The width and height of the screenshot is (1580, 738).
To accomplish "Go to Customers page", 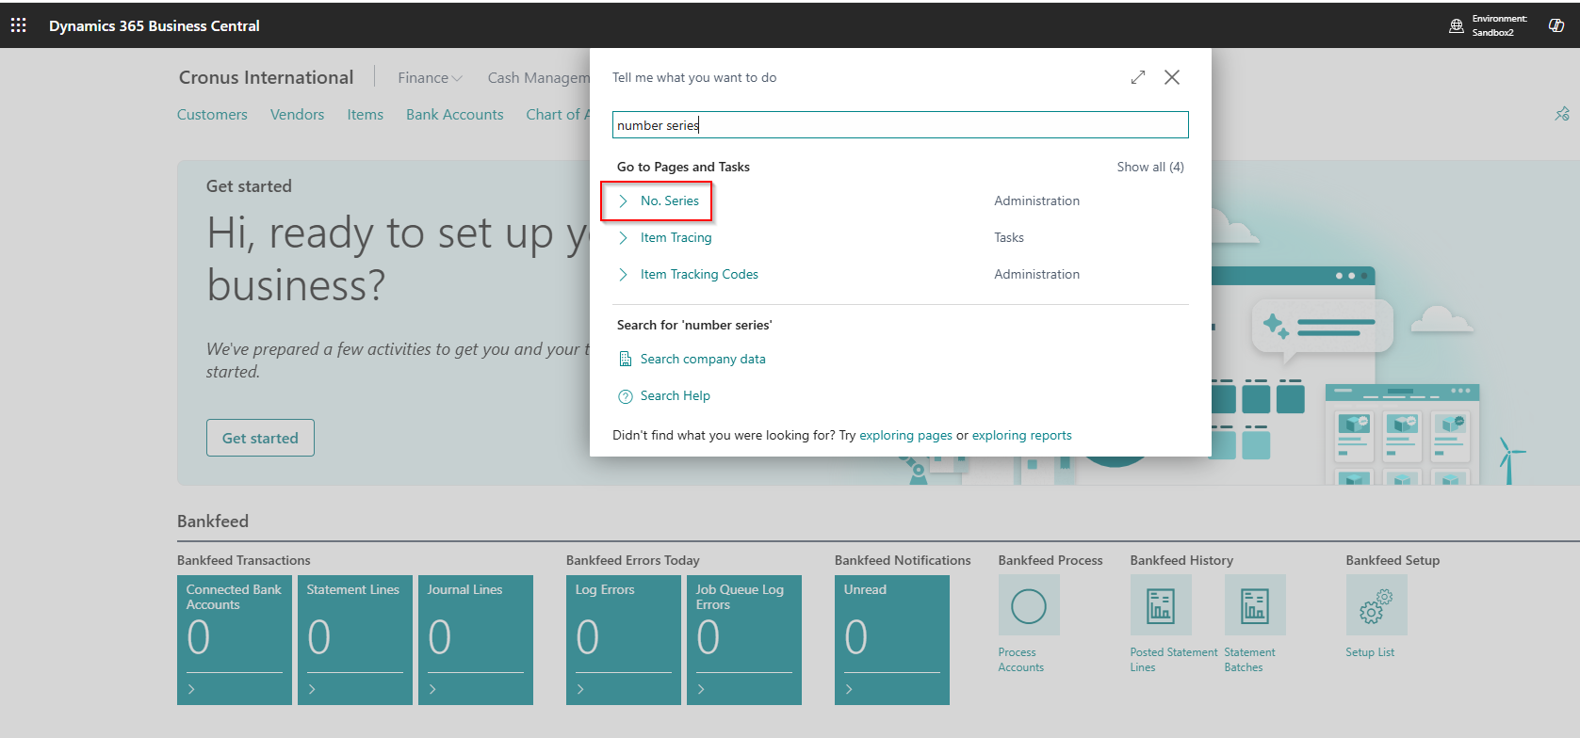I will click(212, 114).
